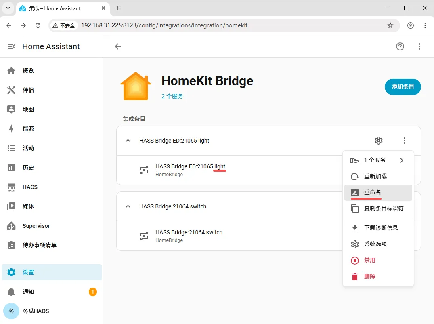Open 冬瓜HAOS user profile
Viewport: 434px width, 324px height.
point(52,311)
